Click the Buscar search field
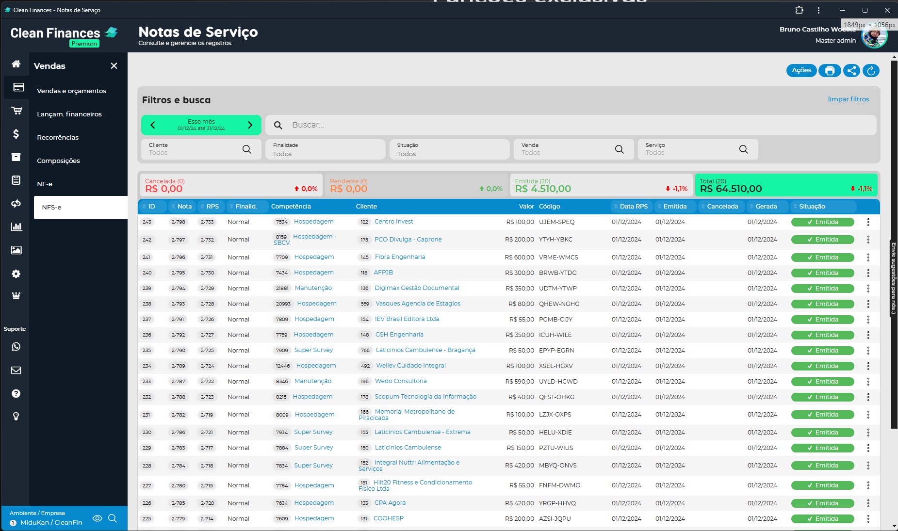 [x=571, y=125]
